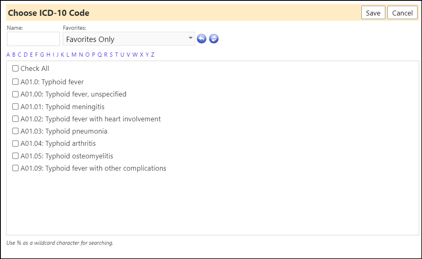Click the Save button
This screenshot has height=259, width=422.
click(373, 13)
